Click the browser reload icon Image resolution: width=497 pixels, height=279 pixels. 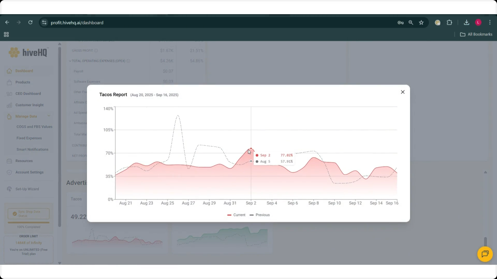[30, 22]
